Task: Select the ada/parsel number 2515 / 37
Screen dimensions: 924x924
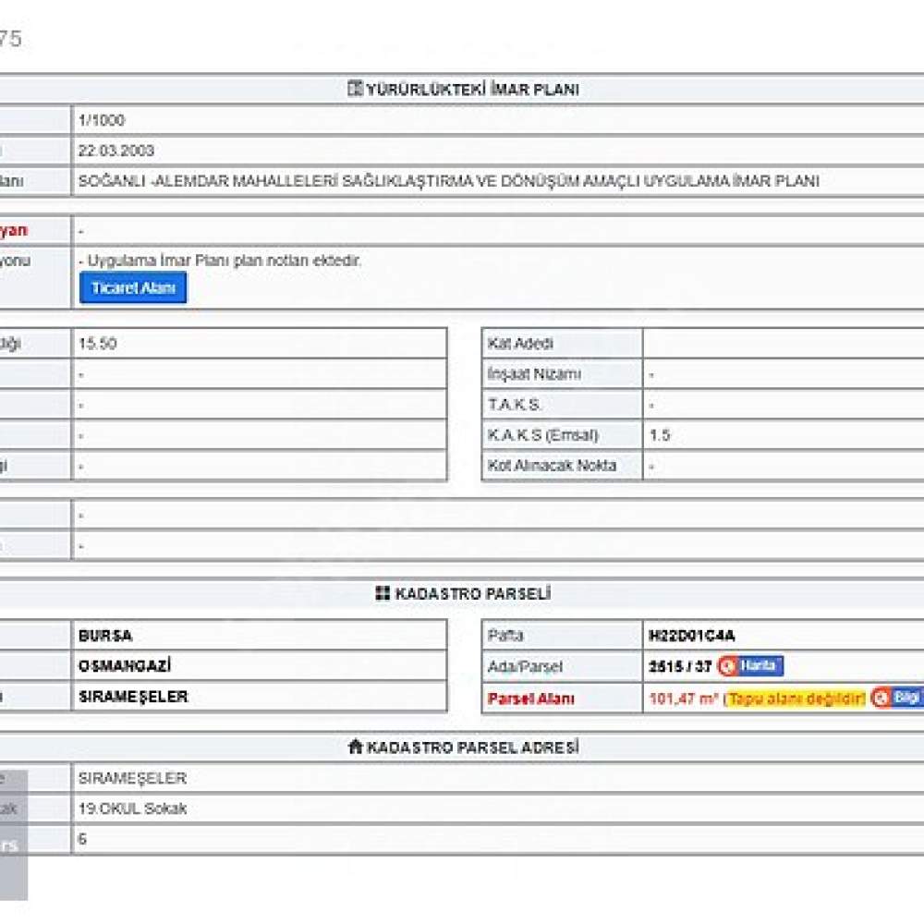Action: coord(680,666)
